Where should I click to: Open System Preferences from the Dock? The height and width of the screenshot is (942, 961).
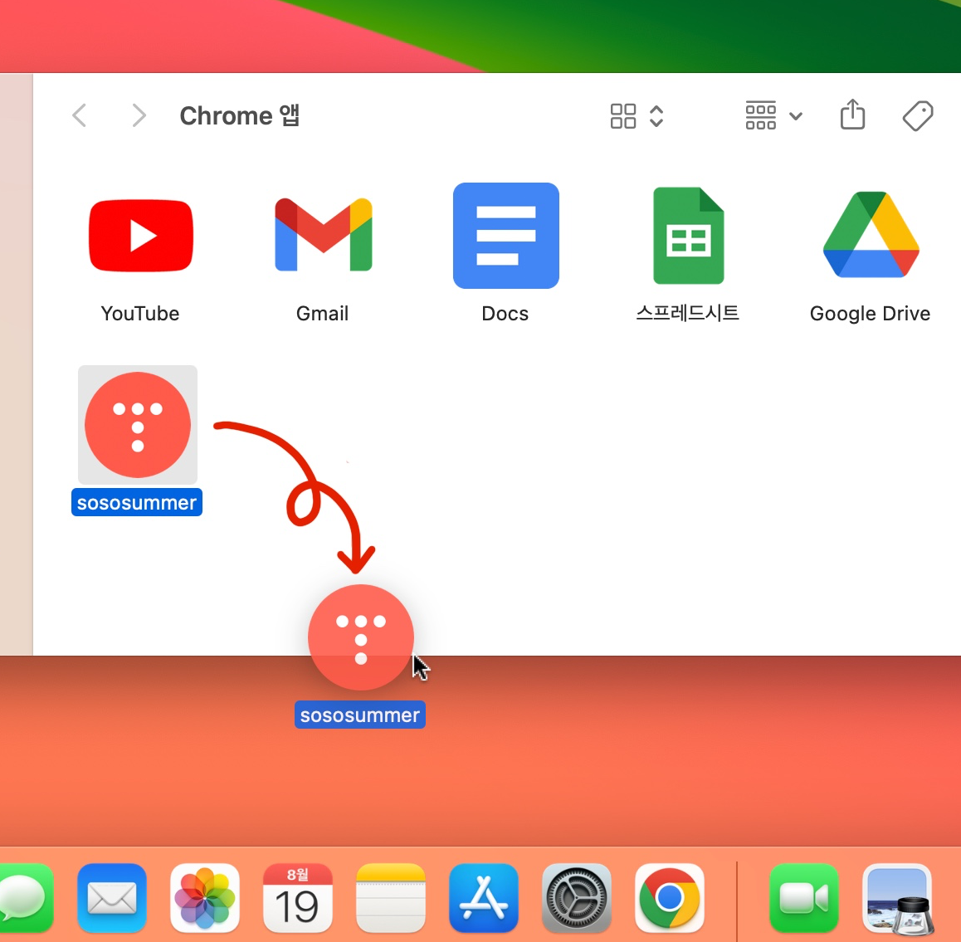pos(576,898)
